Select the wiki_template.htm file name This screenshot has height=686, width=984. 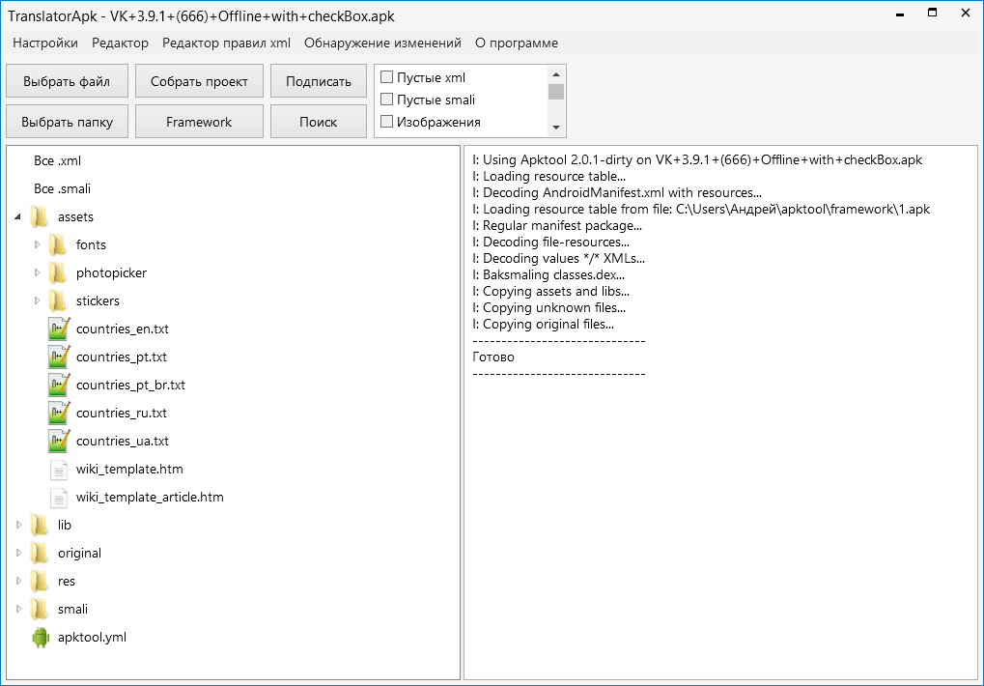129,469
